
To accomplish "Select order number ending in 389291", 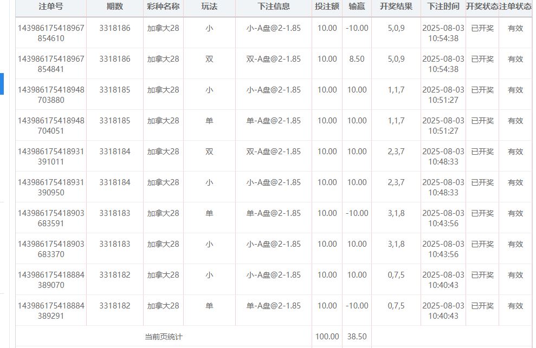I will click(51, 311).
